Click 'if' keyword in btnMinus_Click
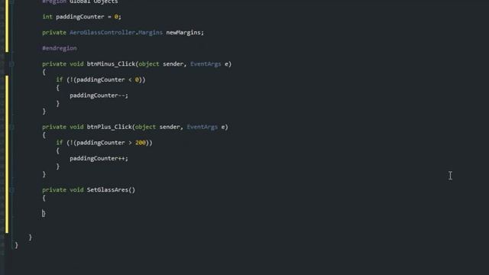The width and height of the screenshot is (489, 275). (x=60, y=79)
